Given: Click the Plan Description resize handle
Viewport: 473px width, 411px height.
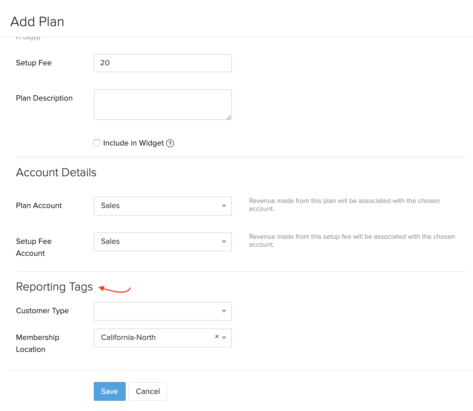Looking at the screenshot, I should [x=229, y=118].
